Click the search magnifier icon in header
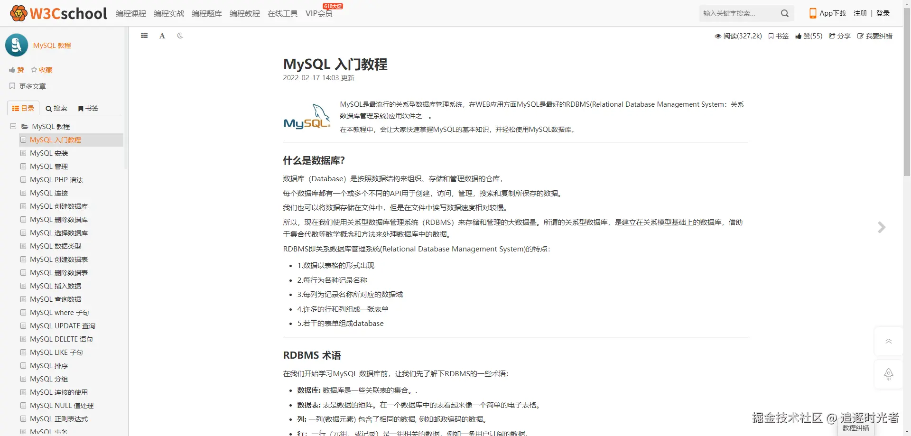The image size is (911, 436). 785,13
